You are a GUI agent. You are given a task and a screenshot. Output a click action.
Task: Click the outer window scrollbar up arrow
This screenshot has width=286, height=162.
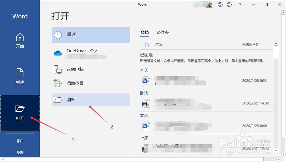pos(284,12)
